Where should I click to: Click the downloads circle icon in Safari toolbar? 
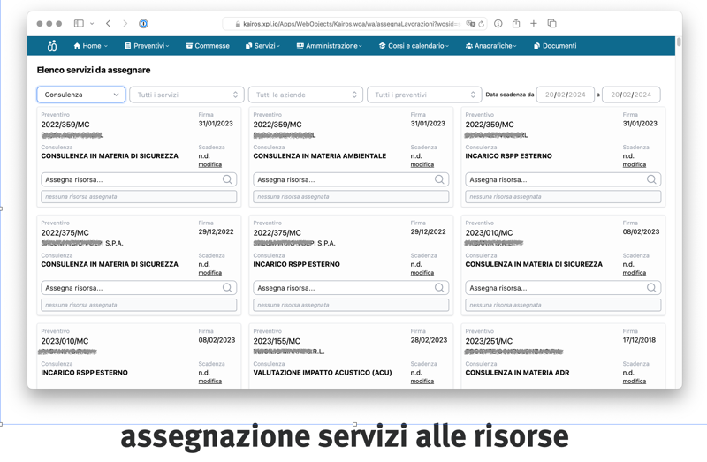tap(498, 24)
